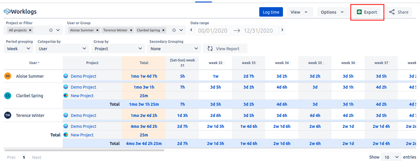The height and width of the screenshot is (161, 420).
Task: Click Terence Winter week 35 value 4d 4h
Action: pos(315,115)
